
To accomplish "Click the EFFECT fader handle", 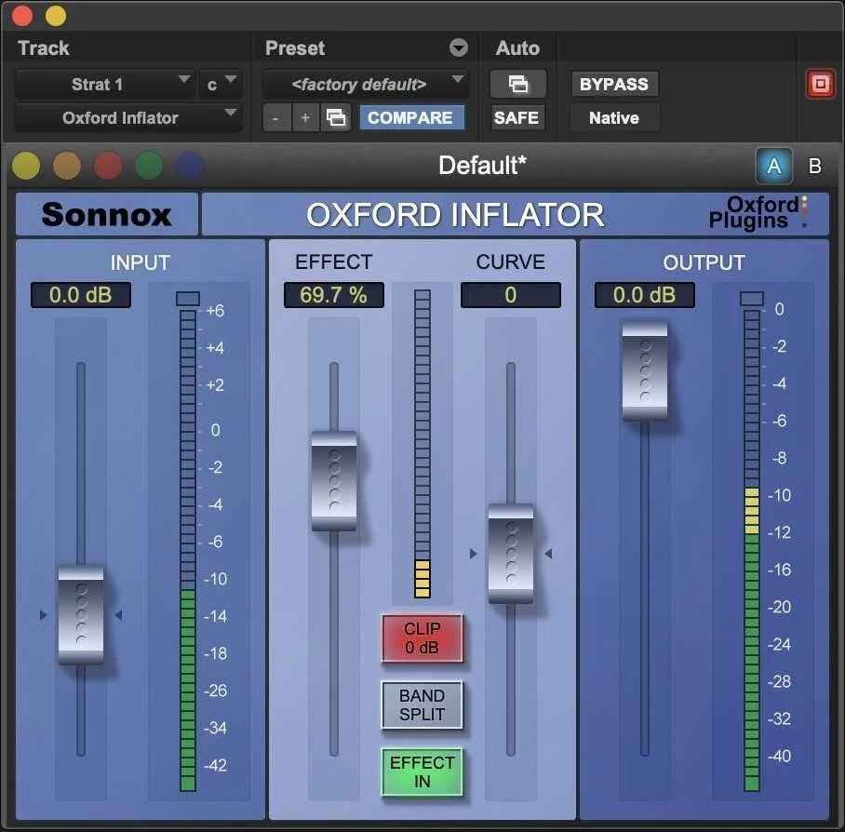I will pyautogui.click(x=334, y=481).
